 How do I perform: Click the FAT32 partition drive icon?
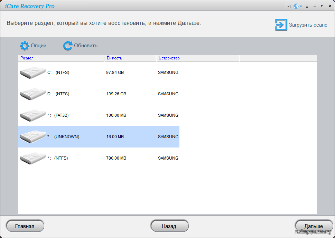32,115
